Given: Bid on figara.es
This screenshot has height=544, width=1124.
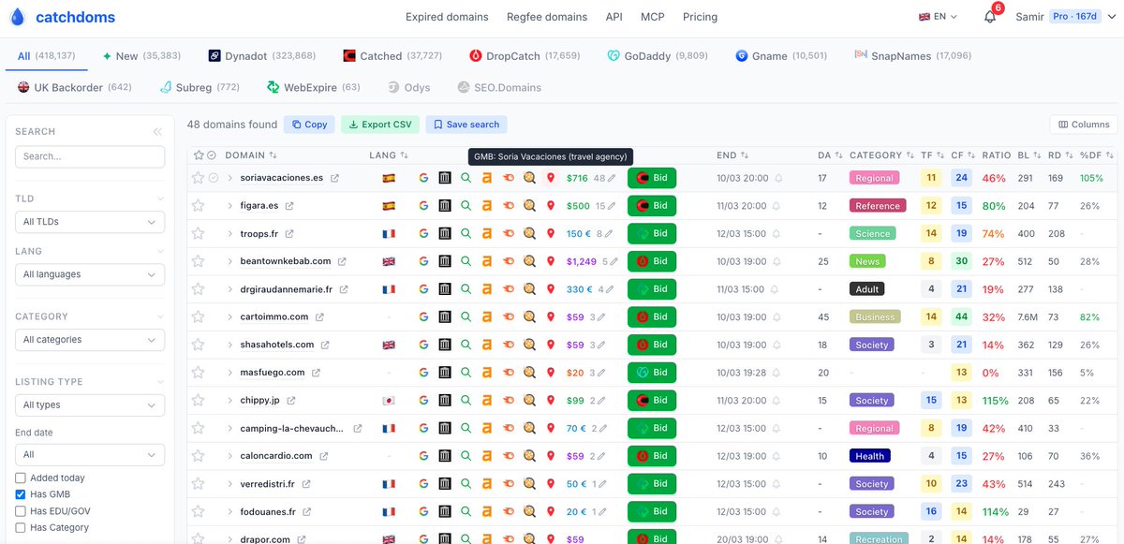Looking at the screenshot, I should [652, 206].
